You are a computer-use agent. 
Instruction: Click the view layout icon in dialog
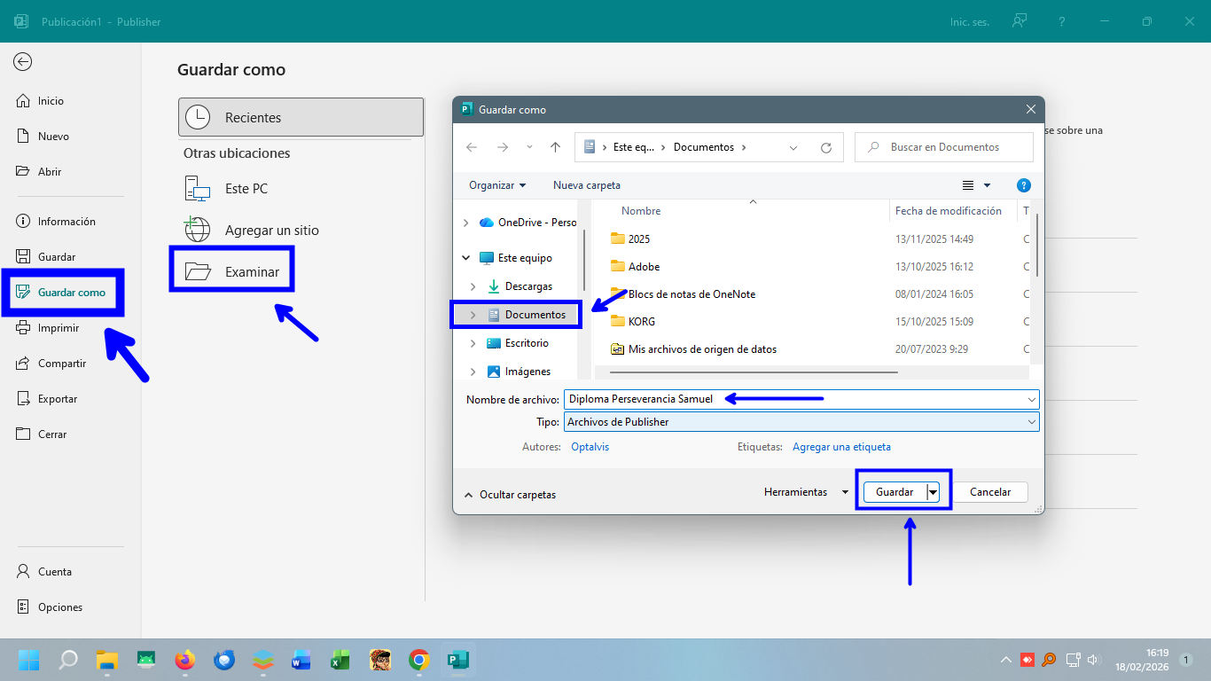968,185
